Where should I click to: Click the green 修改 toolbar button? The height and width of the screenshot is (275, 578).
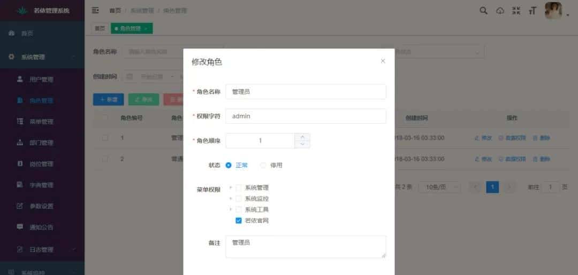pos(144,100)
